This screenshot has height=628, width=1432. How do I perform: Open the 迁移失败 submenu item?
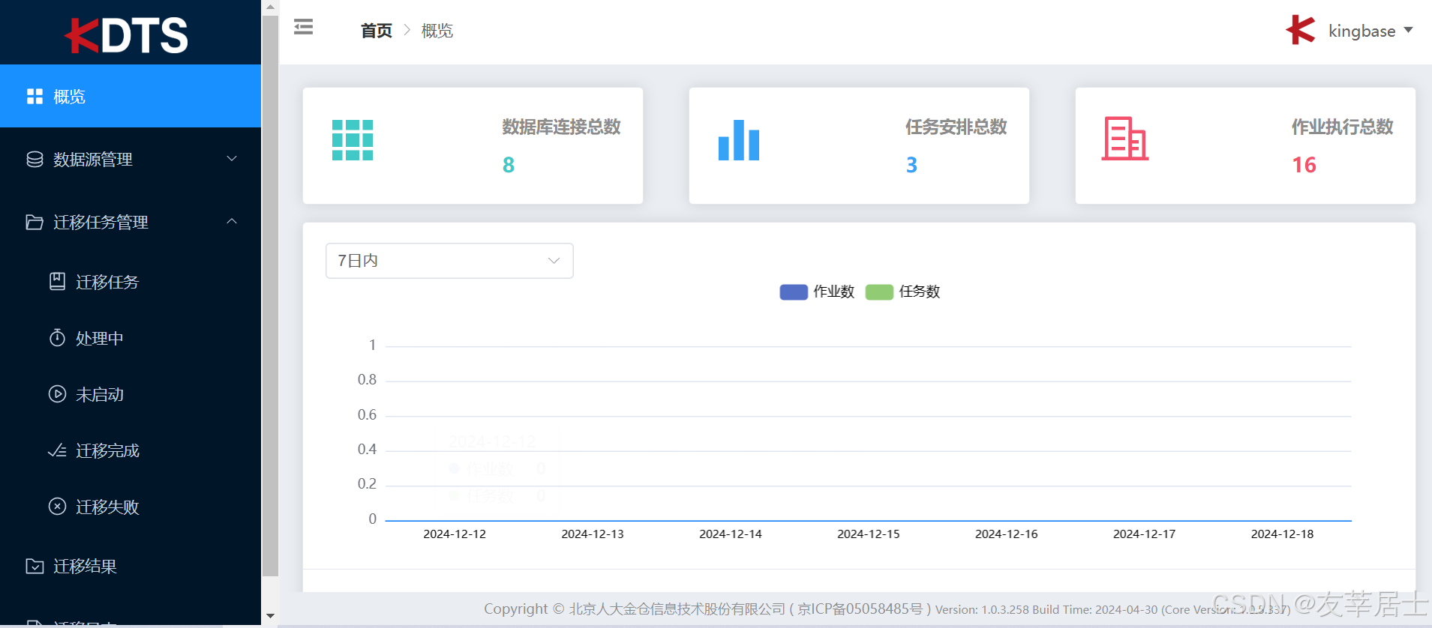coord(131,507)
